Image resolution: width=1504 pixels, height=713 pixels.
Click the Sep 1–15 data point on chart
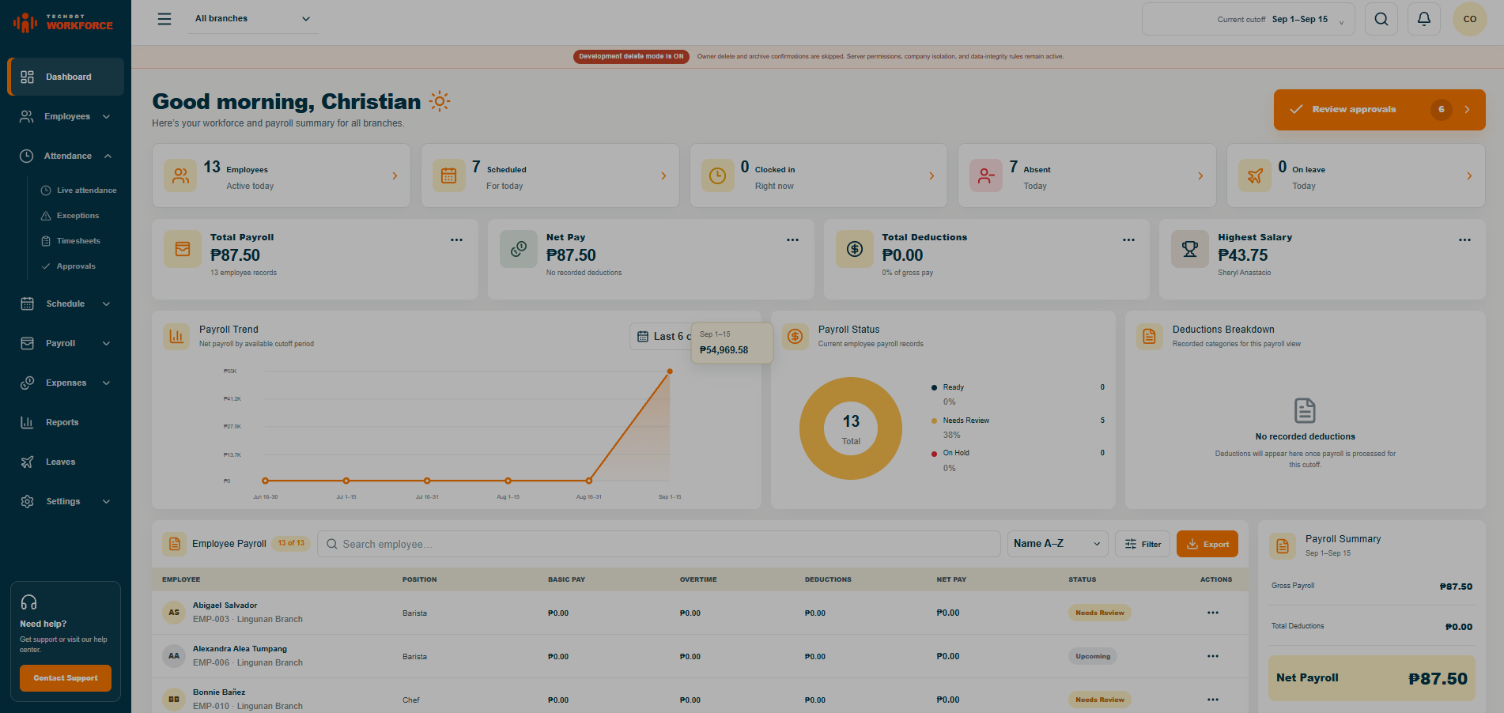[x=670, y=371]
